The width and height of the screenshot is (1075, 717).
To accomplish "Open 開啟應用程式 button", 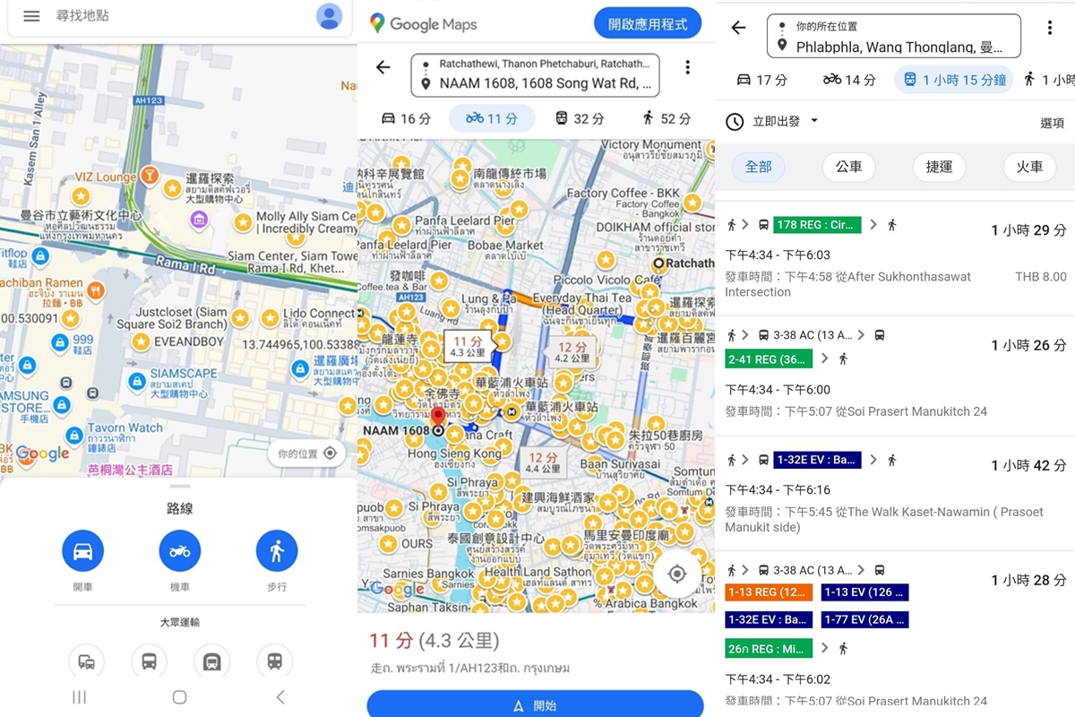I will tap(648, 24).
